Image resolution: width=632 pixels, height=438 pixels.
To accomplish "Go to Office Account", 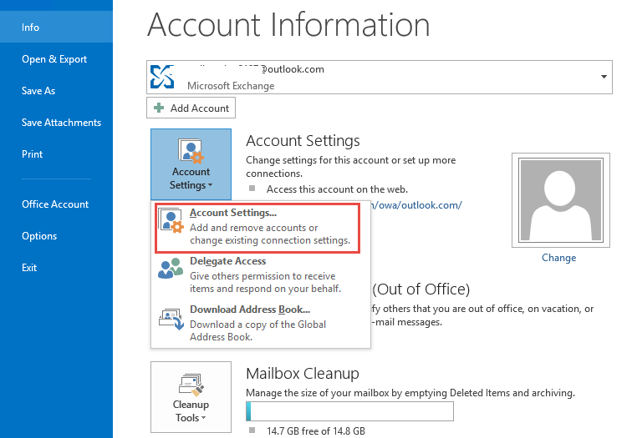I will (x=55, y=204).
